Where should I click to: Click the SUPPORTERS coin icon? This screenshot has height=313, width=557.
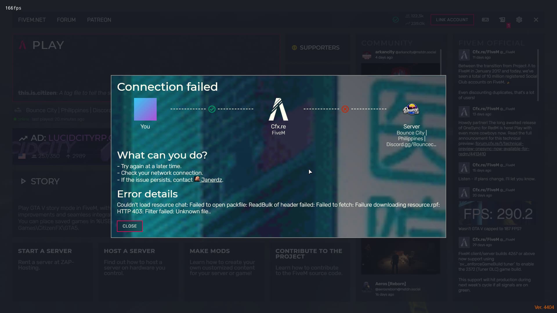pos(294,48)
